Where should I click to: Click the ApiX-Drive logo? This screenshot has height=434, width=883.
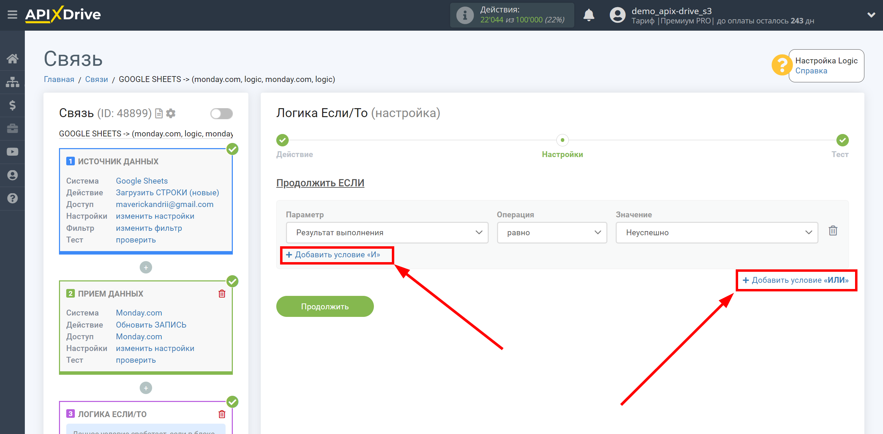coord(63,15)
